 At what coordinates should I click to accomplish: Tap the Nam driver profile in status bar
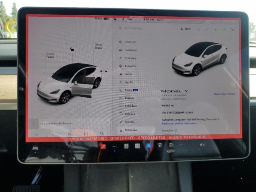coord(127,19)
